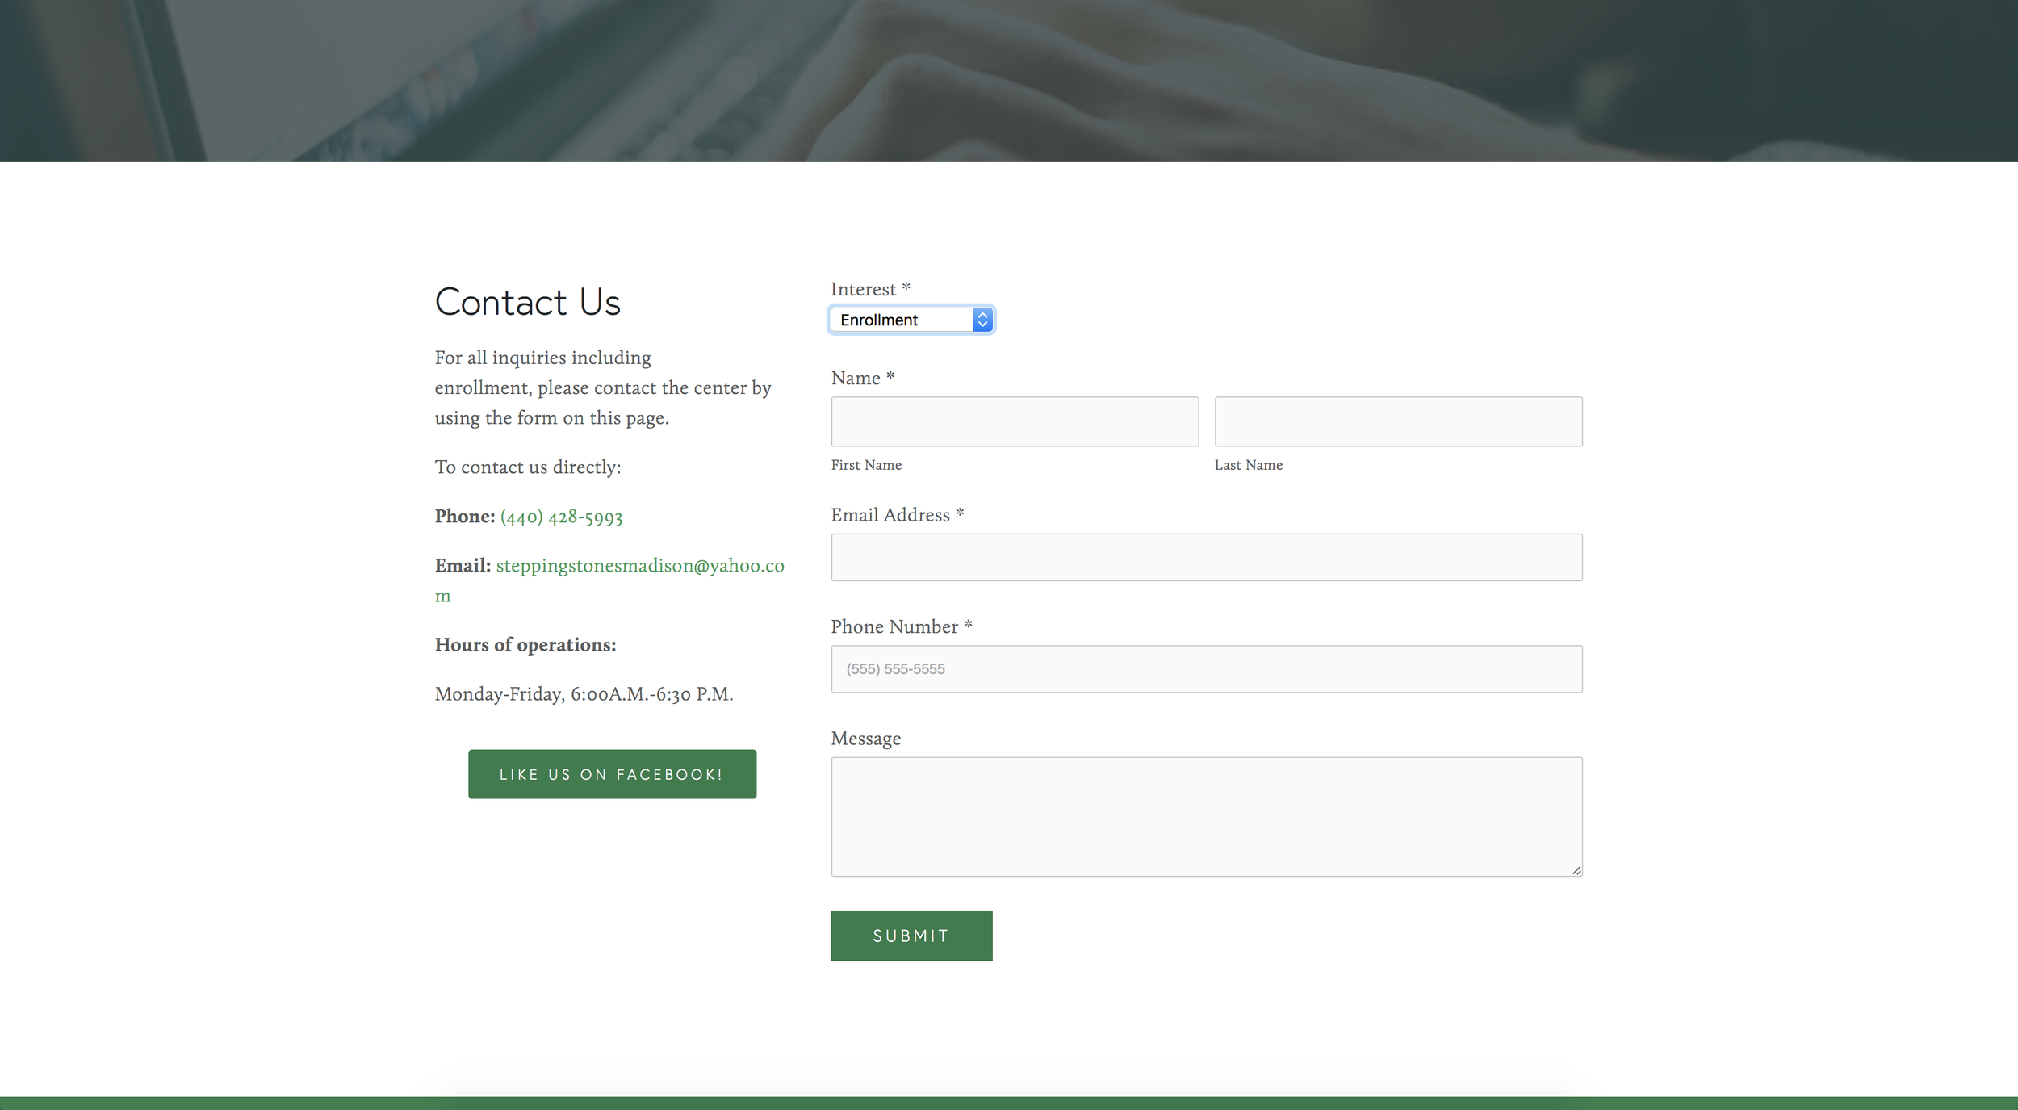The height and width of the screenshot is (1110, 2018).
Task: Focus the Last Name input box
Action: coord(1397,421)
